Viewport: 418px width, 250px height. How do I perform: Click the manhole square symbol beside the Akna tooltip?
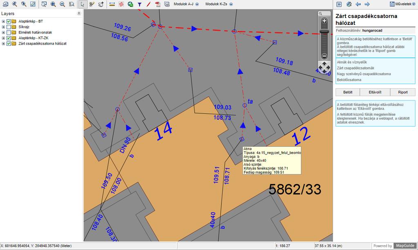(242, 139)
